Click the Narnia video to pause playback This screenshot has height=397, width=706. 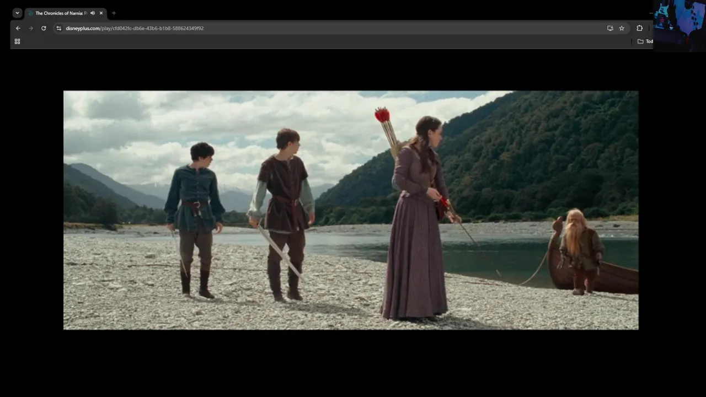(x=351, y=210)
